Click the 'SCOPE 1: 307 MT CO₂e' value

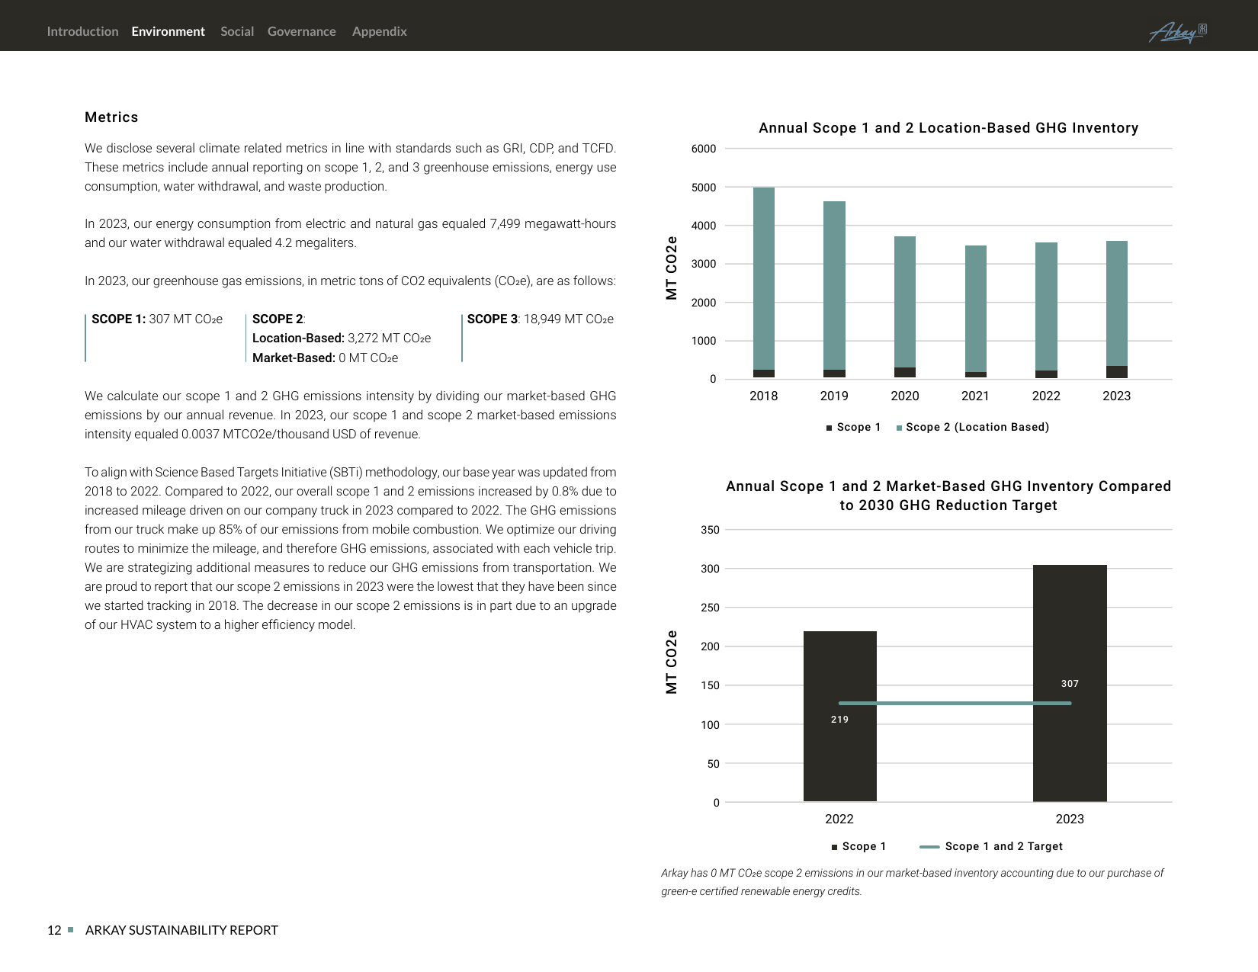point(157,319)
